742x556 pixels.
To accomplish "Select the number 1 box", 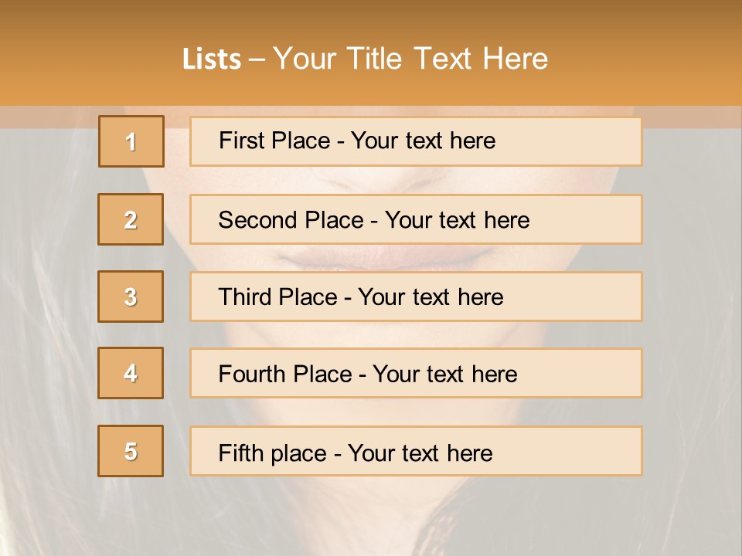I will tap(131, 141).
